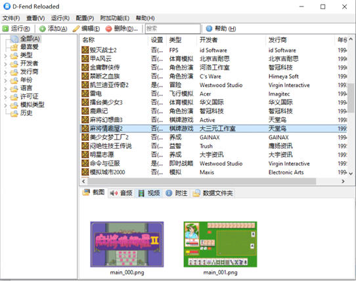Click the id Software developer cell

[x=213, y=50]
